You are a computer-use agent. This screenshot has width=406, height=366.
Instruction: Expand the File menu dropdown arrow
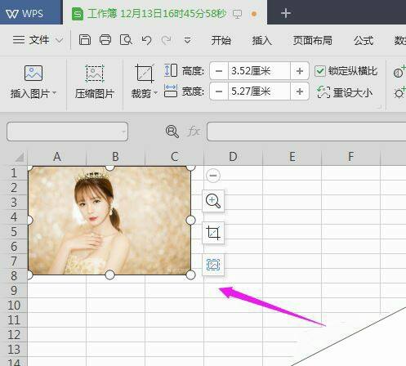point(59,40)
